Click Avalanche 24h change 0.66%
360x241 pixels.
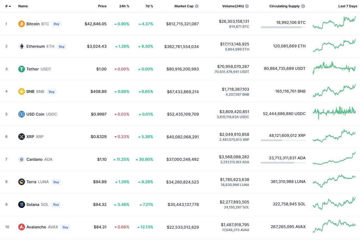tap(122, 227)
